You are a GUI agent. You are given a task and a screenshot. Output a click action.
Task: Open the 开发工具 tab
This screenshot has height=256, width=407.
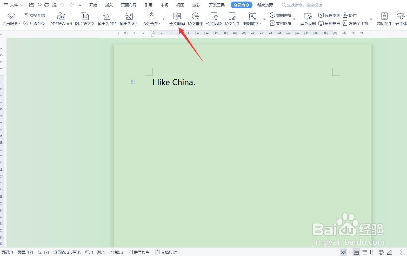pos(217,5)
